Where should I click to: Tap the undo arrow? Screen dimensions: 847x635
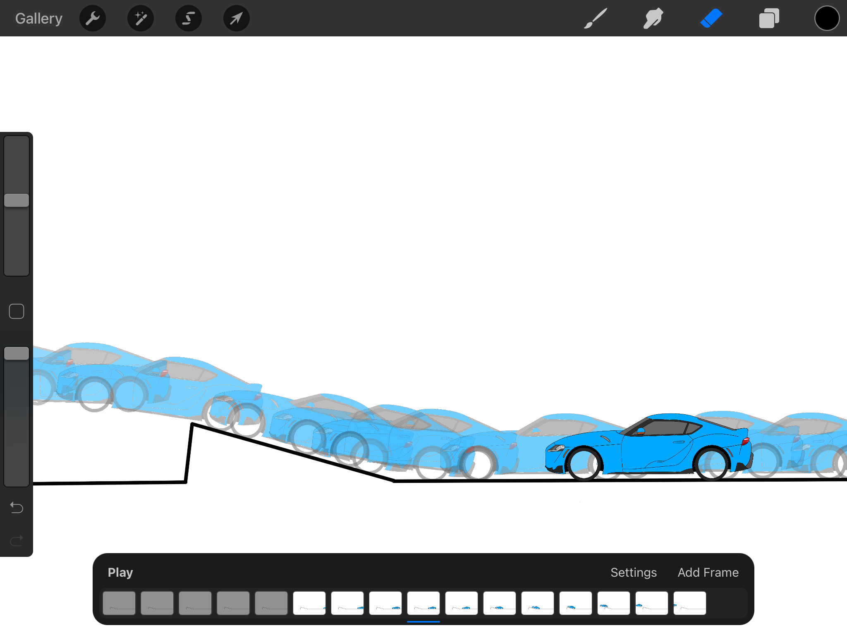click(x=17, y=507)
